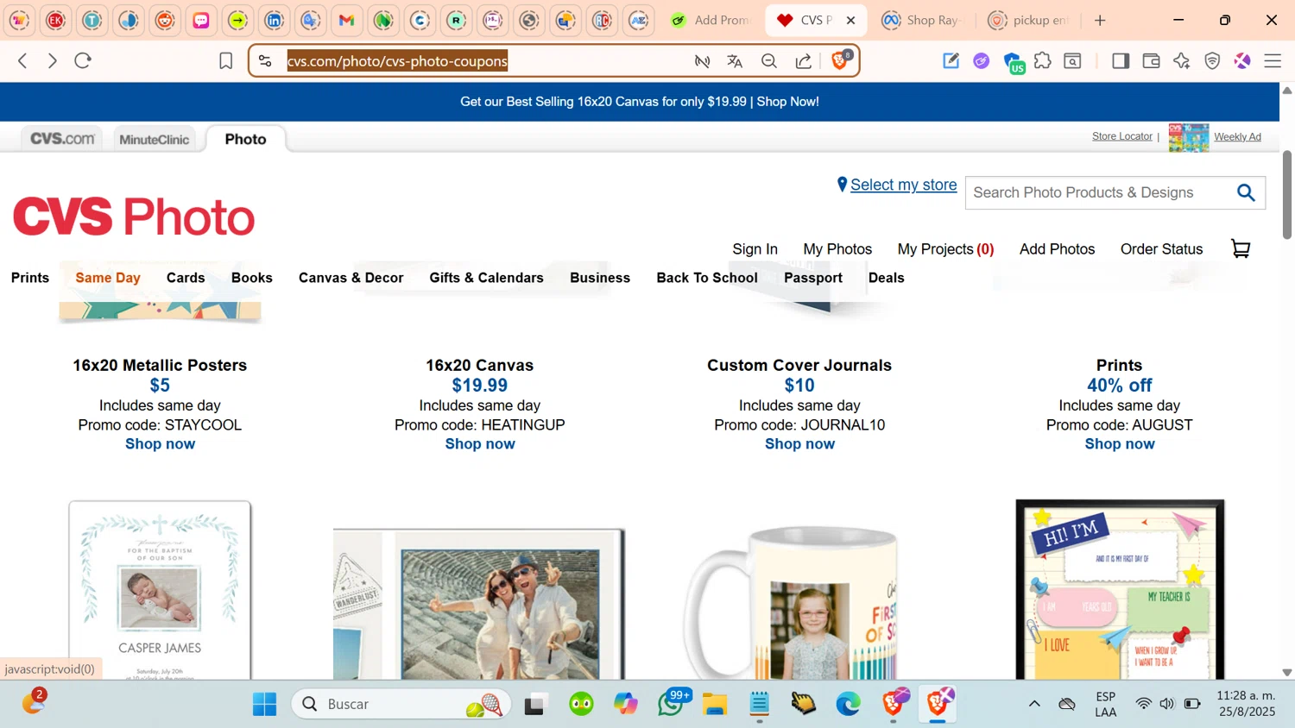
Task: Open My Photos
Action: click(x=837, y=249)
